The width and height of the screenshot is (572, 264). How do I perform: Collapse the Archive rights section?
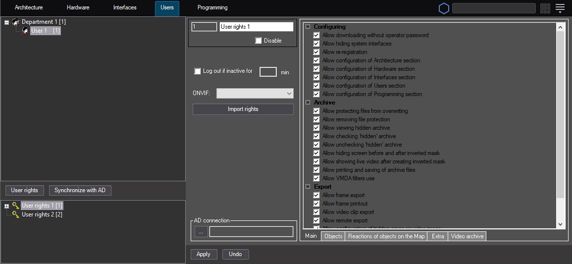point(308,103)
